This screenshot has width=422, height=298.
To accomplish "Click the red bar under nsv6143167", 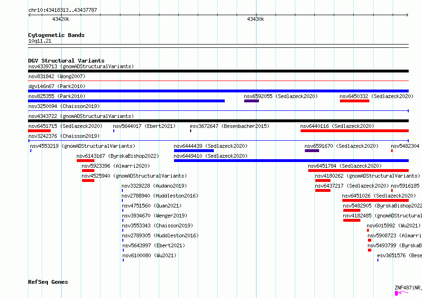I will click(85, 161).
